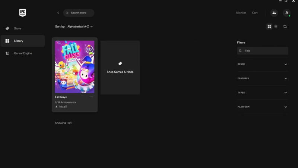Open Unreal Engine section
Viewport: 298px width, 168px height.
tap(23, 53)
